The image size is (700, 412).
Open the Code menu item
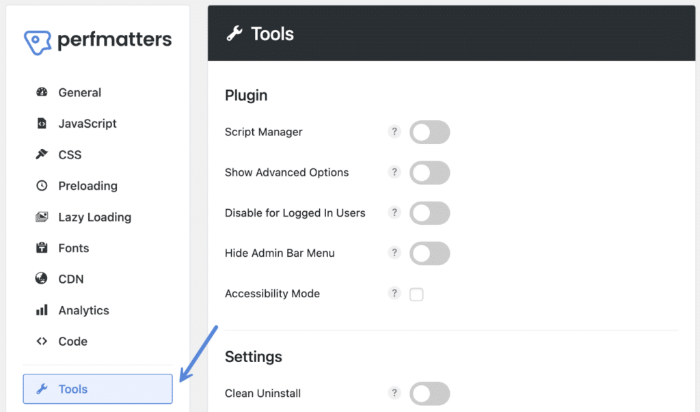72,342
